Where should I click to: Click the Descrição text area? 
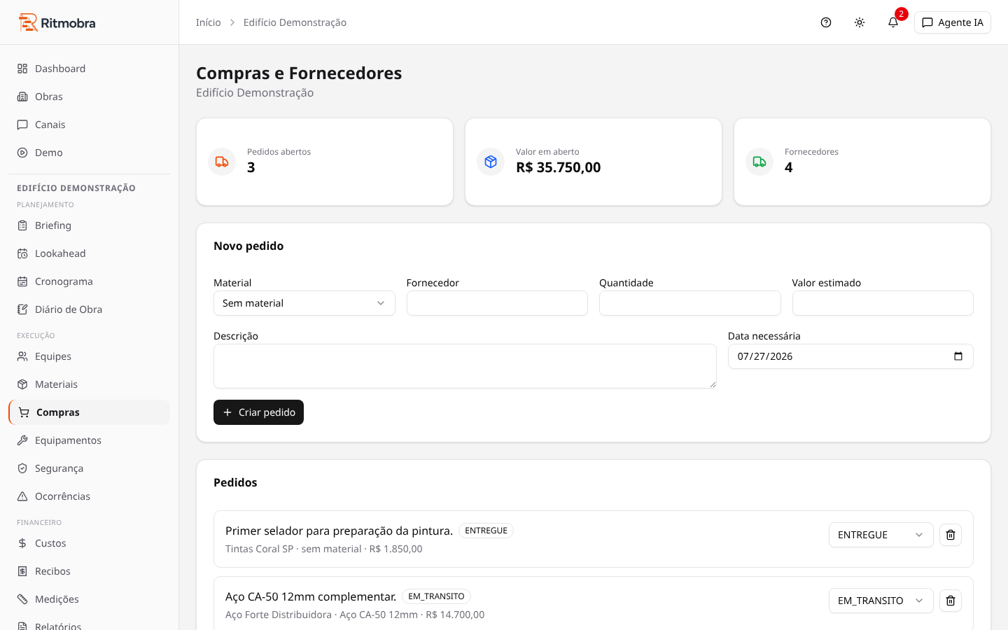465,366
